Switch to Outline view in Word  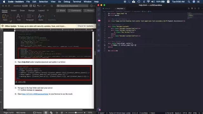56,113
